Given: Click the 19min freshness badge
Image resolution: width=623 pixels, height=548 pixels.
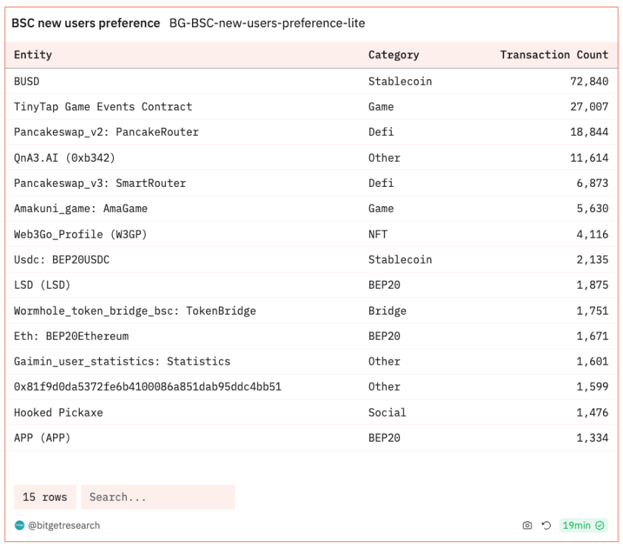Looking at the screenshot, I should click(x=576, y=526).
